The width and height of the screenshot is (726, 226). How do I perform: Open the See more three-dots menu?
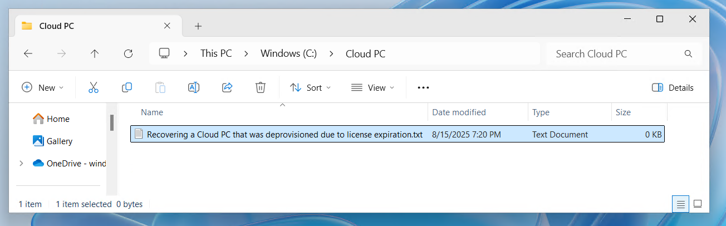click(423, 87)
